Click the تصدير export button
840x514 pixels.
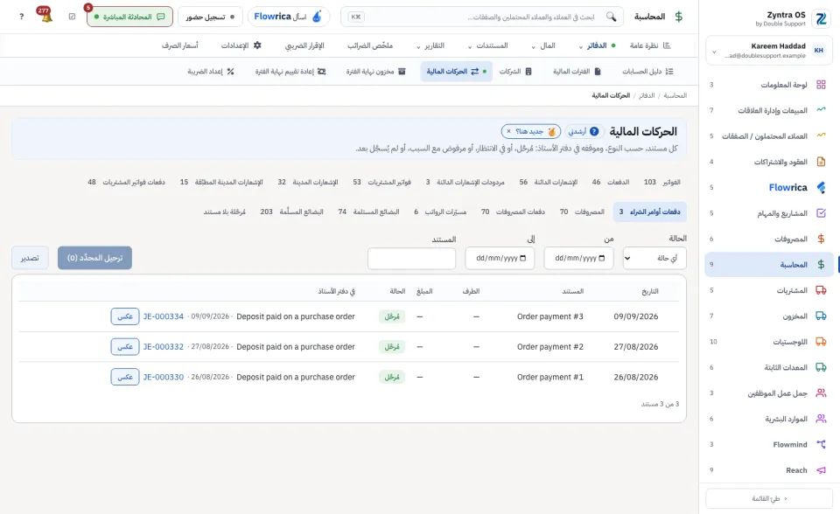[30, 258]
